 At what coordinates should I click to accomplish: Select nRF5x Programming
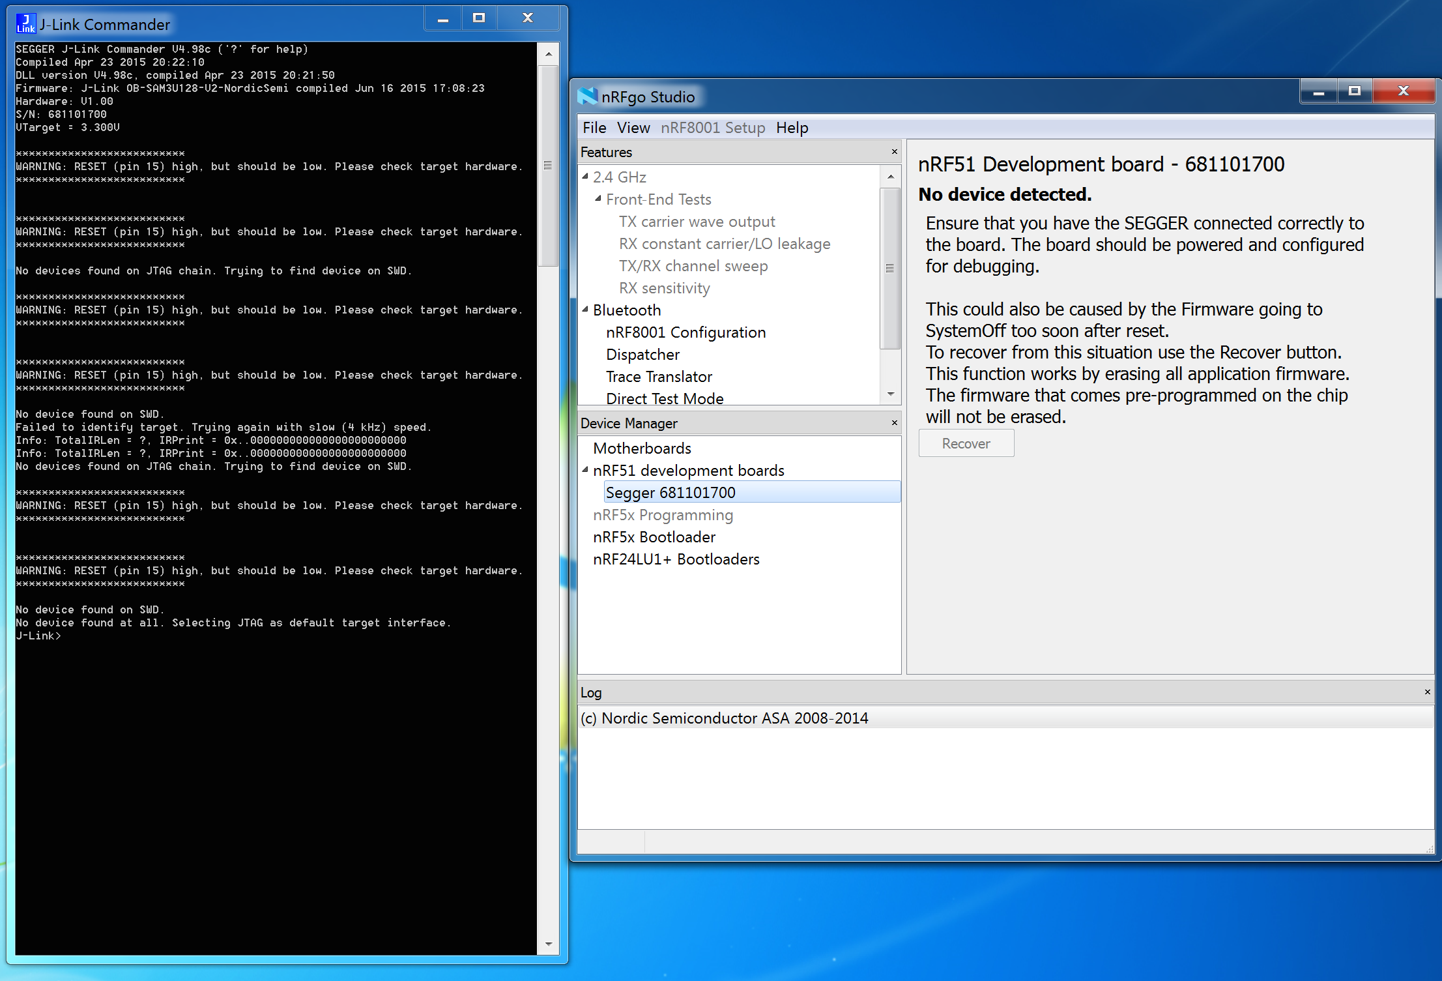(663, 515)
